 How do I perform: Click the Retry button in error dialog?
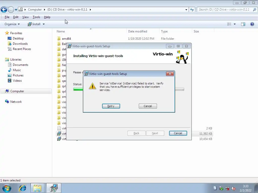click(x=111, y=106)
